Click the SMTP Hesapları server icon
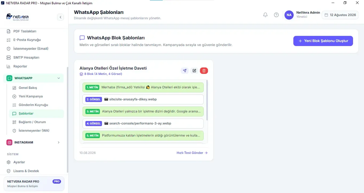This screenshot has width=364, height=193. point(9,58)
